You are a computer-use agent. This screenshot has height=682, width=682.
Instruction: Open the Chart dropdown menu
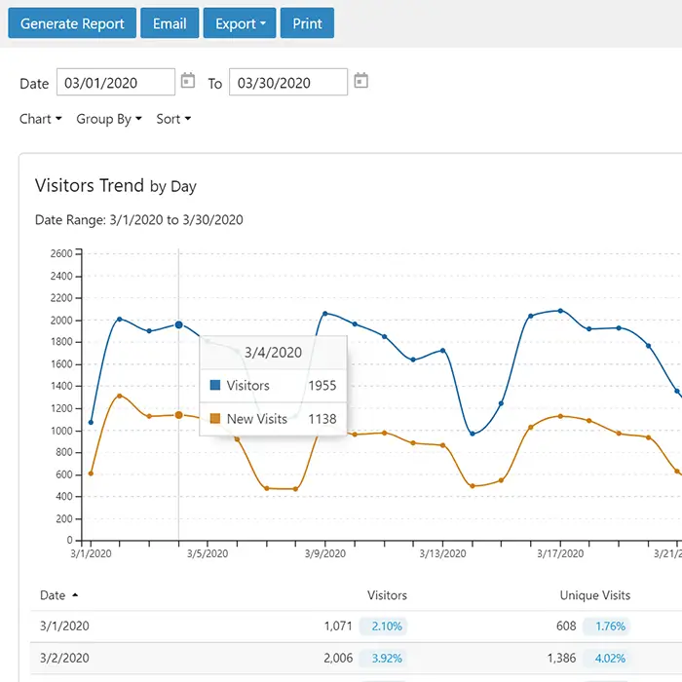click(40, 119)
